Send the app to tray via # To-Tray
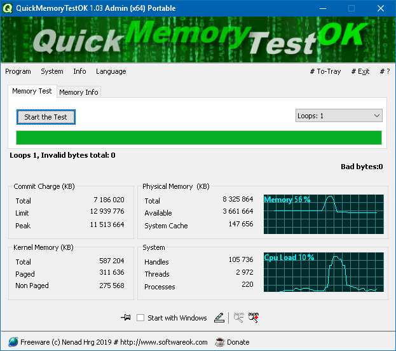396x351 pixels. click(x=325, y=71)
